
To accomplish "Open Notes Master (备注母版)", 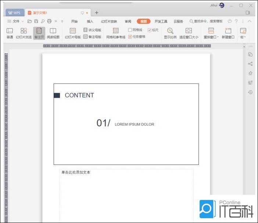I will click(92, 37).
